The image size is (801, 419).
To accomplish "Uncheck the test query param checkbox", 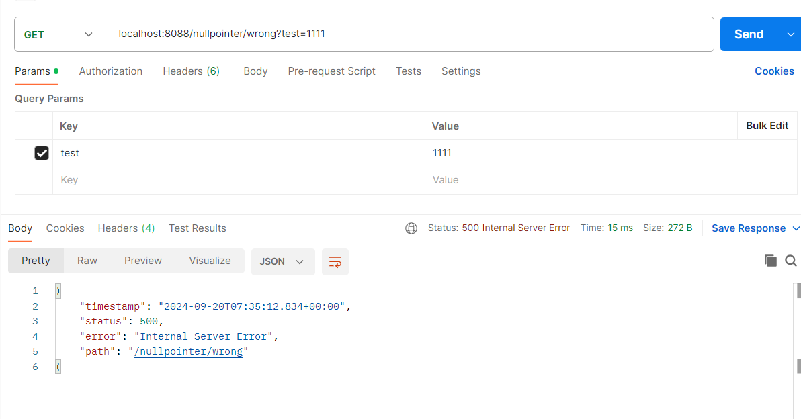I will point(42,153).
